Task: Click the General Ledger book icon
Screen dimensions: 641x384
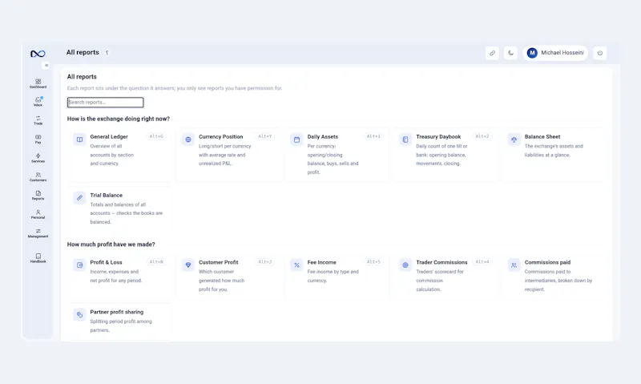Action: [x=79, y=139]
